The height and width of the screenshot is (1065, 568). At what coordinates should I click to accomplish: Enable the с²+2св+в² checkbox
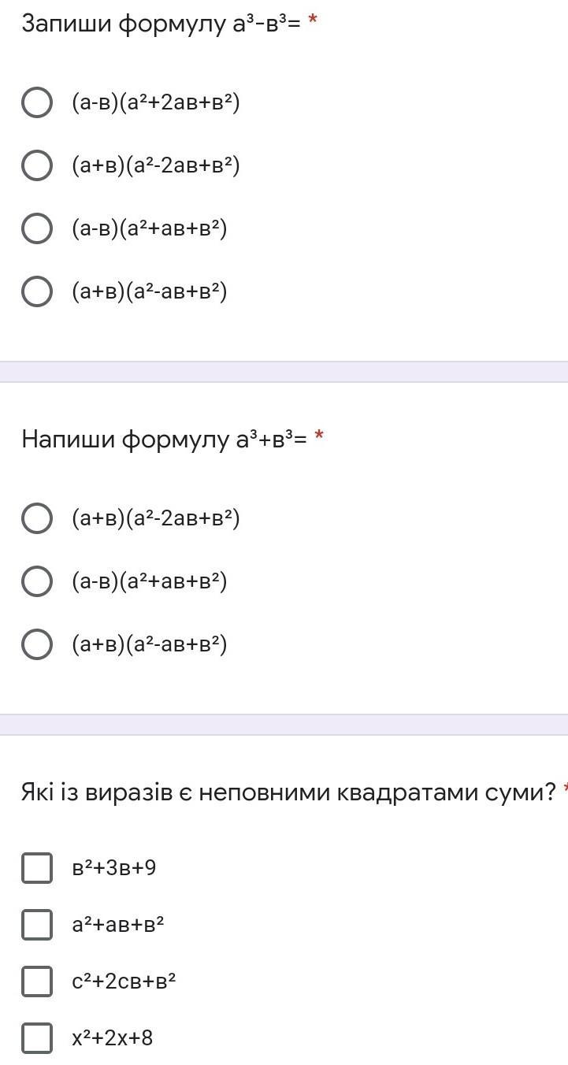point(37,982)
